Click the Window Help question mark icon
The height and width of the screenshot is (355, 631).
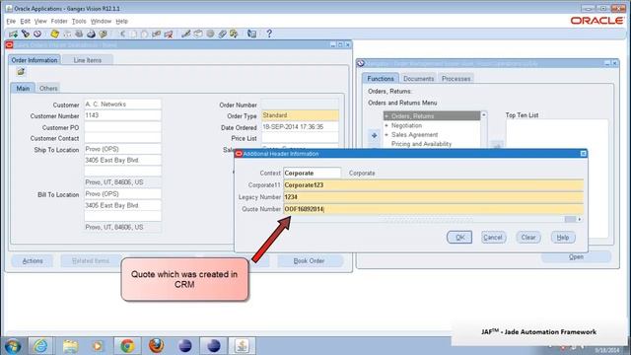point(269,34)
